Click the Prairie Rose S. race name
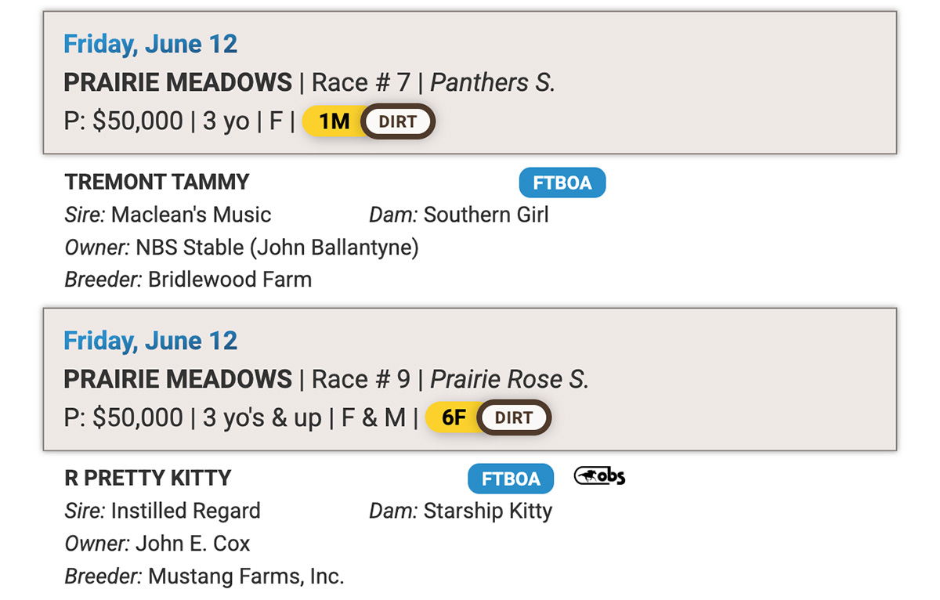940x600 pixels. (509, 379)
